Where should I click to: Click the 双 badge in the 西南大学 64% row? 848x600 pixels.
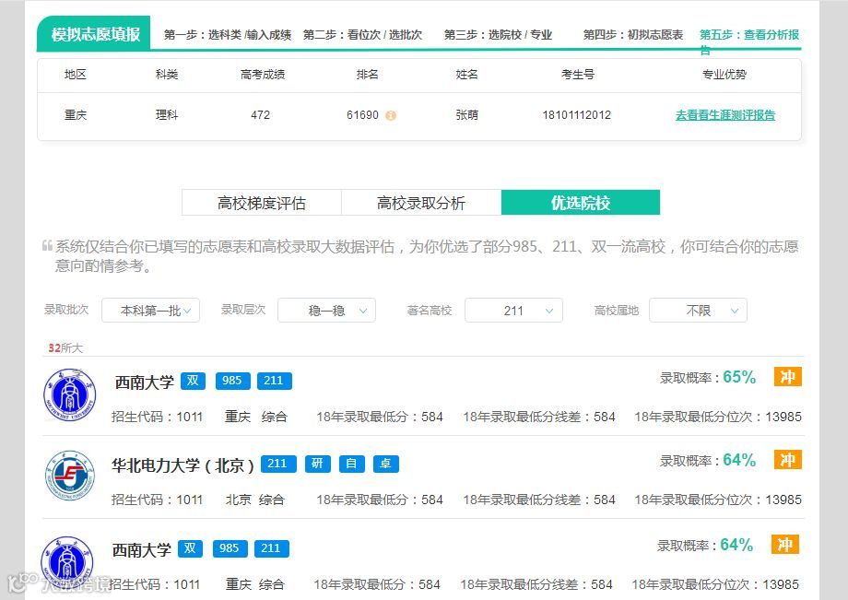(190, 548)
